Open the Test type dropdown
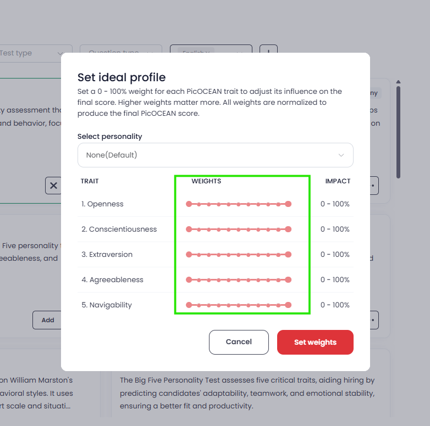This screenshot has width=430, height=426. coord(33,53)
